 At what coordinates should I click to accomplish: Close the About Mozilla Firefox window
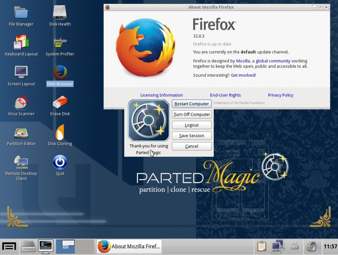[x=326, y=7]
